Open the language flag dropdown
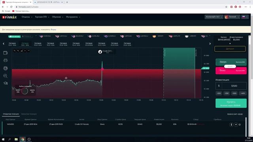 coord(245,17)
